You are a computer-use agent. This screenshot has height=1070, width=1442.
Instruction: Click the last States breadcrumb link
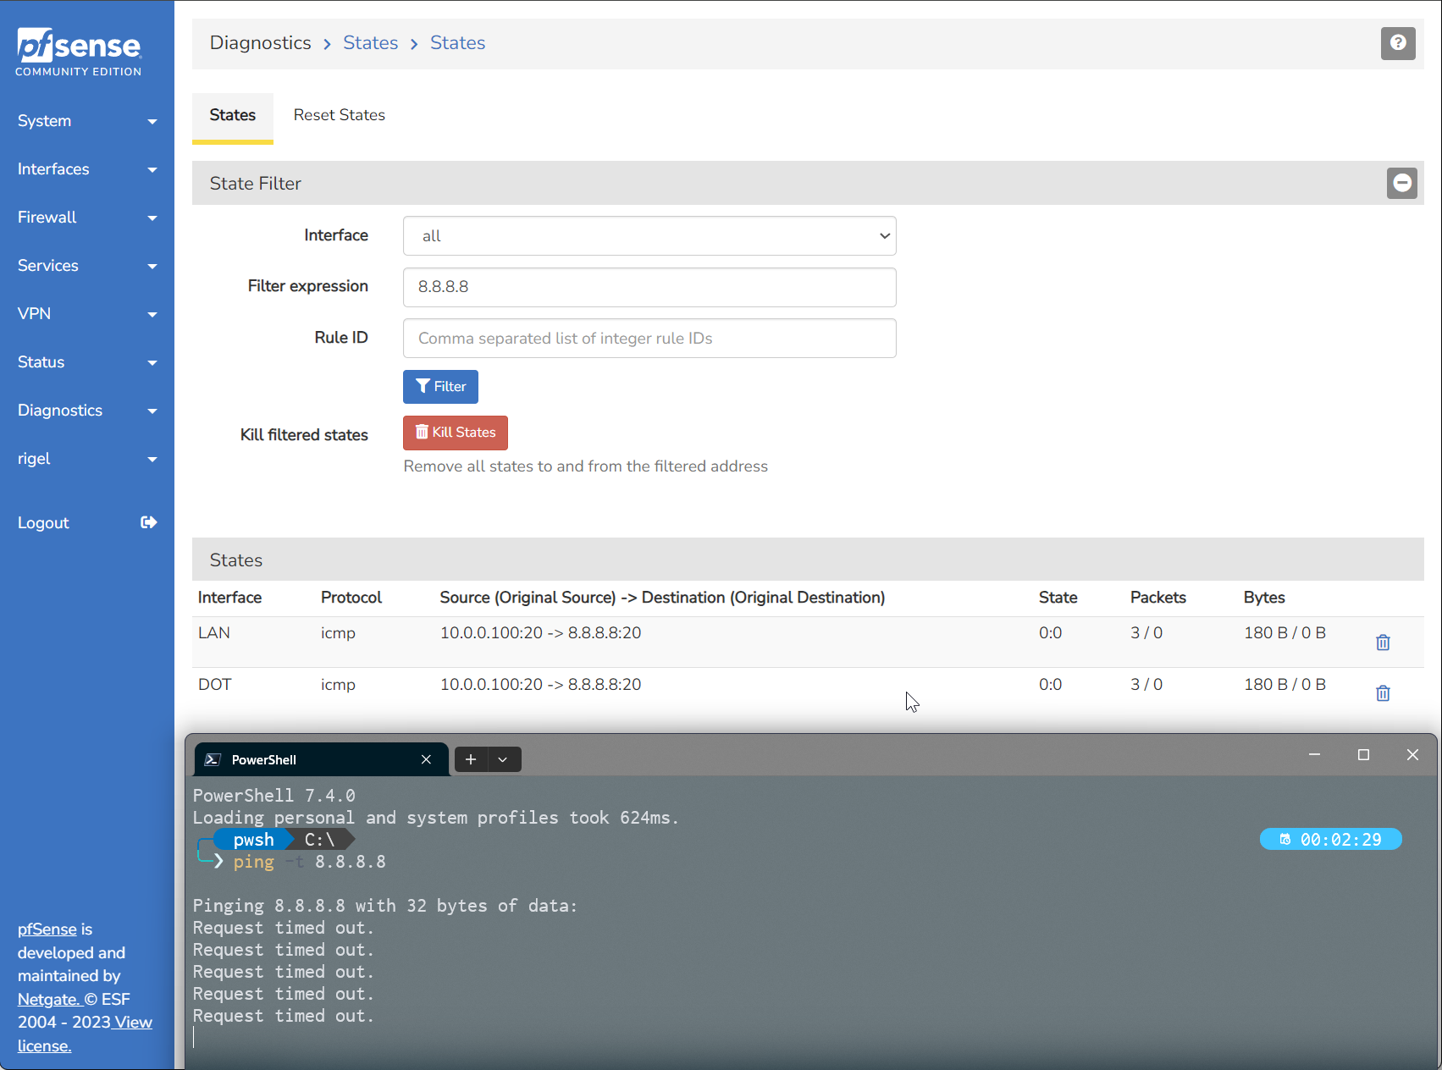click(x=457, y=42)
